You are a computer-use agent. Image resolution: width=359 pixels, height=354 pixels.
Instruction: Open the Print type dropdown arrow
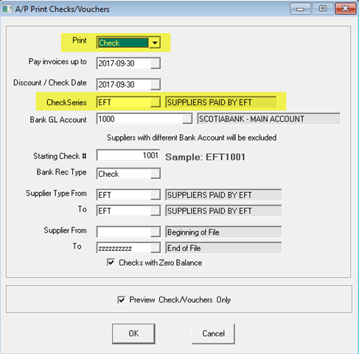155,43
